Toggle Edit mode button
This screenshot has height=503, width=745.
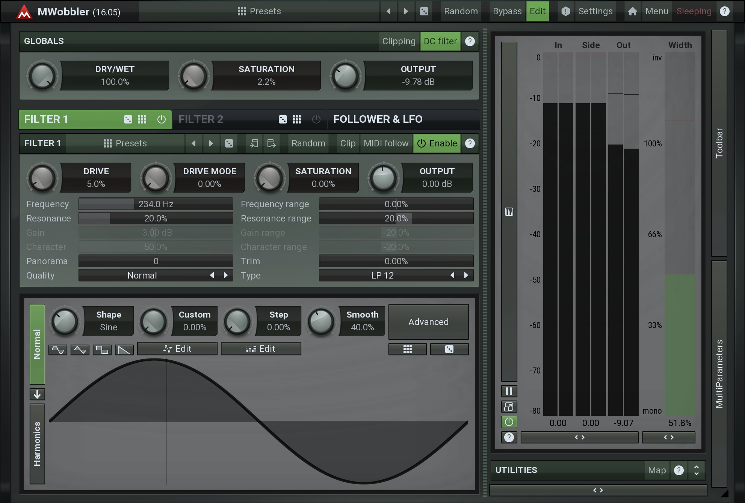click(x=538, y=11)
